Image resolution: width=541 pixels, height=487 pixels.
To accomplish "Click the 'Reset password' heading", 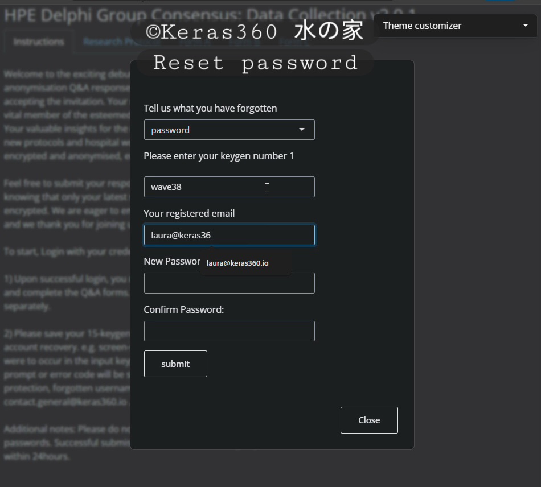I will [x=255, y=63].
